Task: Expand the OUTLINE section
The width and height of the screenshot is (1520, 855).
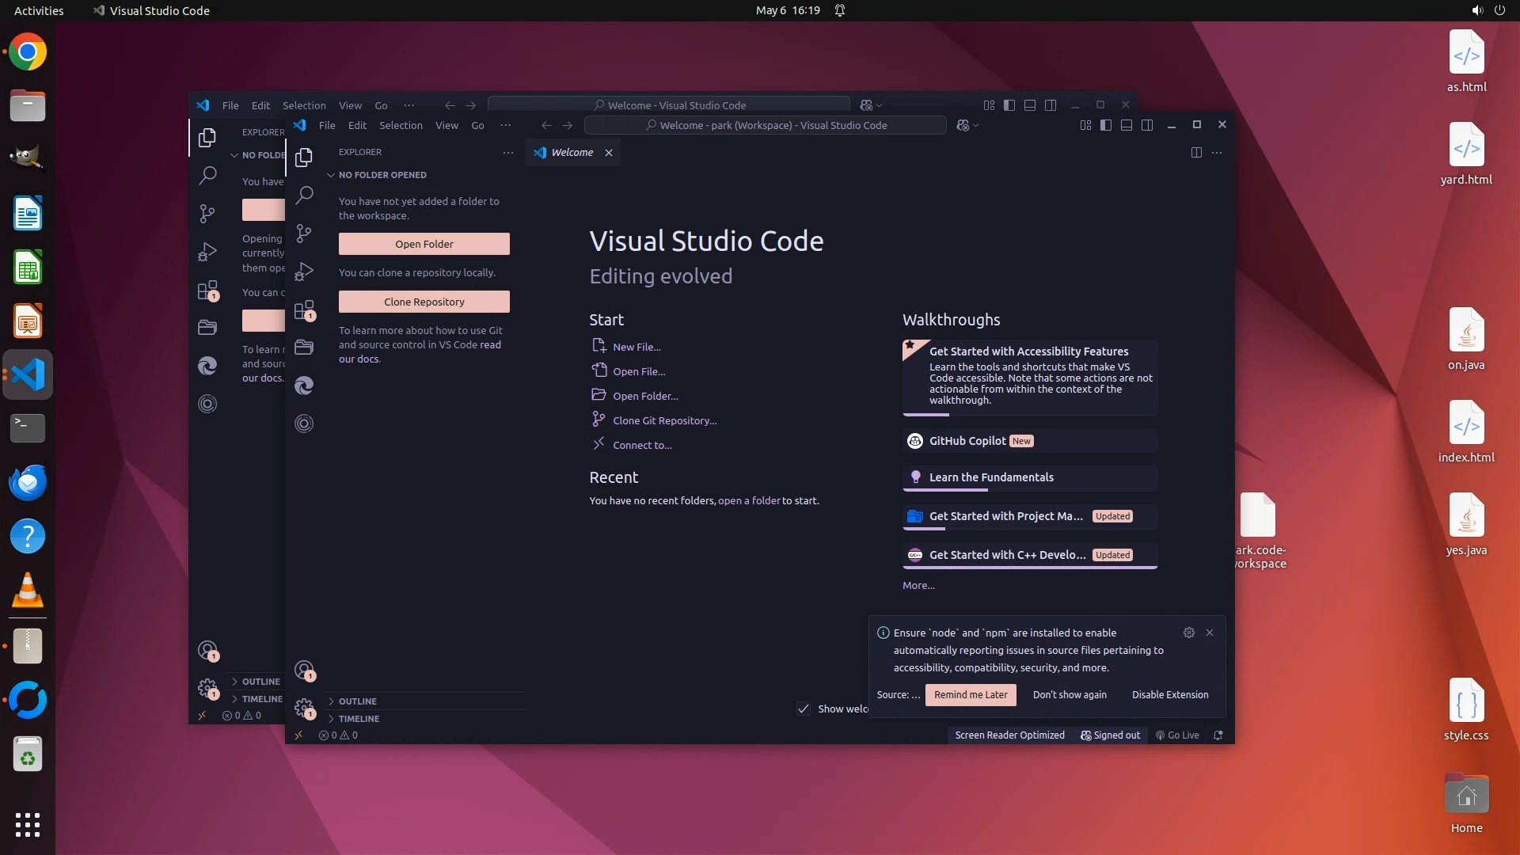Action: 358,701
